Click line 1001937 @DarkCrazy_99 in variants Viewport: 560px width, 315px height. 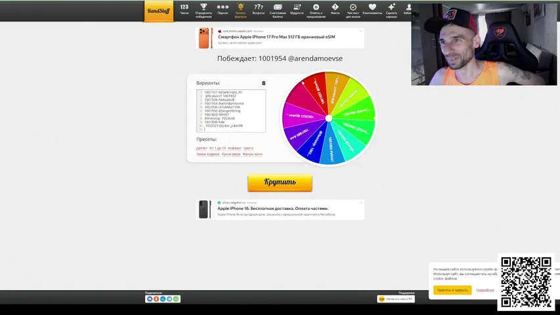click(x=223, y=92)
